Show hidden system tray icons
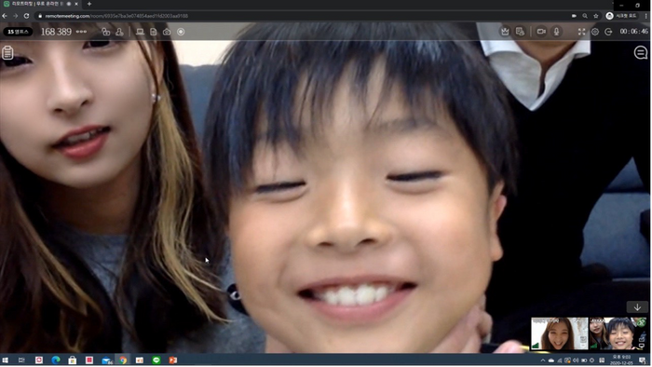This screenshot has height=367, width=652. [x=543, y=360]
